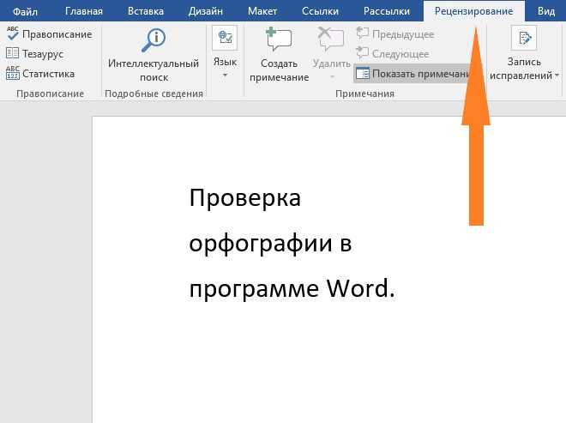This screenshot has height=423, width=566.
Task: Click the Интеллектуальный поиск label
Action: pyautogui.click(x=154, y=70)
